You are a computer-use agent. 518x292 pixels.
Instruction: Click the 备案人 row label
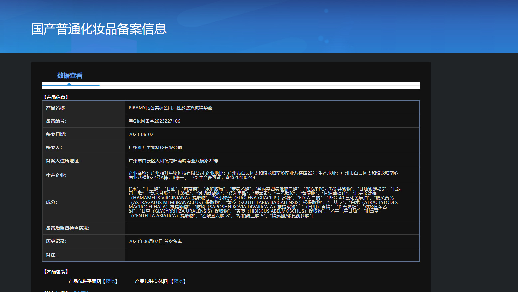pyautogui.click(x=54, y=147)
